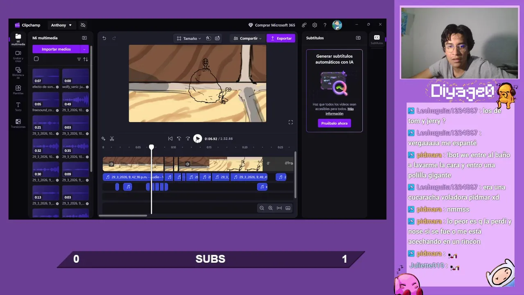
Task: Click the AI magic sparkle tool icon
Action: (x=103, y=139)
